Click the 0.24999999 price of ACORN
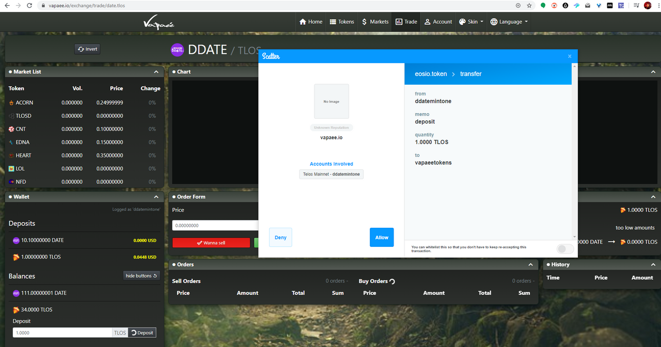Screen dimensions: 661x347 click(x=109, y=103)
